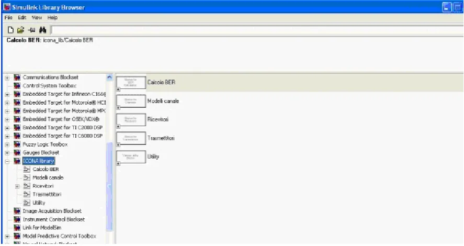Click Embedded Target for OSEK/VDX icon
This screenshot has height=246, width=464.
(17, 119)
